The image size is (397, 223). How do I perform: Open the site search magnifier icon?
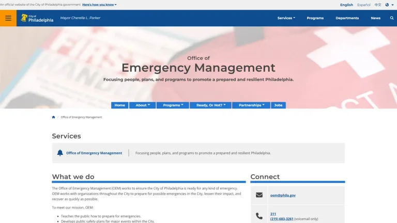pos(392,18)
